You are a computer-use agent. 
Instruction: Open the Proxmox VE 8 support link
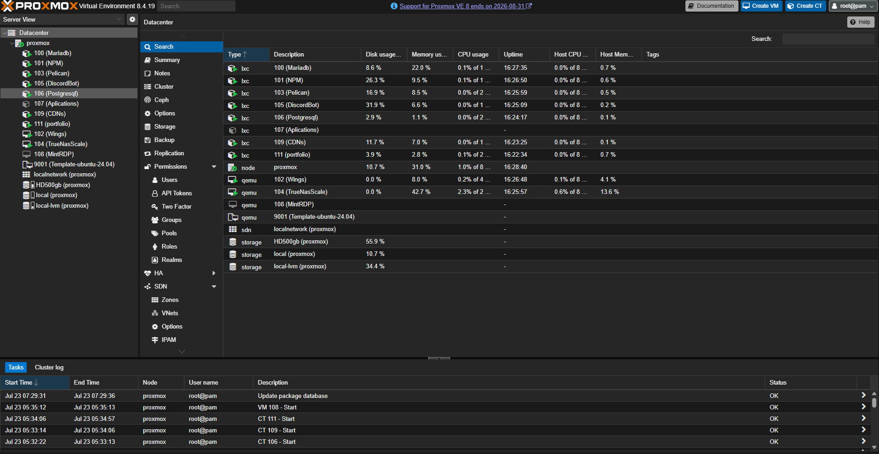tap(466, 6)
